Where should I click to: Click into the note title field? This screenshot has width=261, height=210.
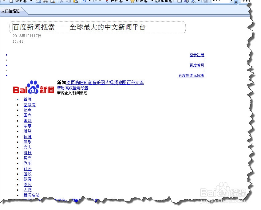click(x=97, y=27)
